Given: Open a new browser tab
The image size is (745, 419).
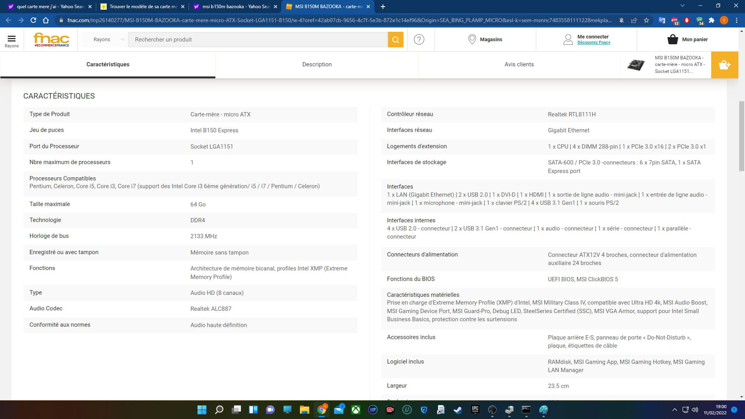Looking at the screenshot, I should pos(383,7).
